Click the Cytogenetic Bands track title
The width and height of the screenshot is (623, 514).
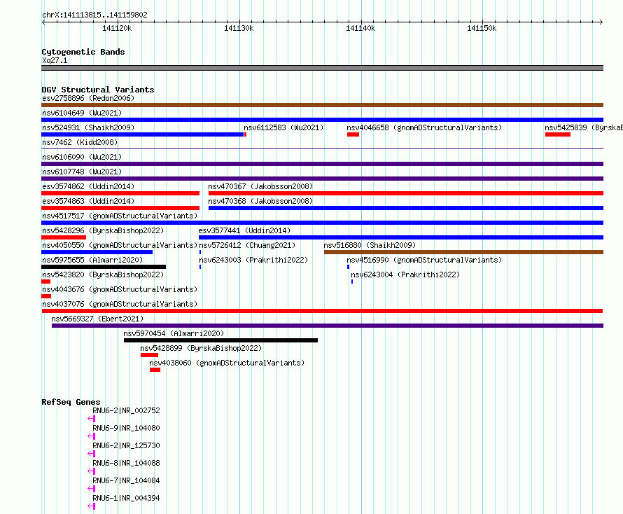(x=83, y=52)
